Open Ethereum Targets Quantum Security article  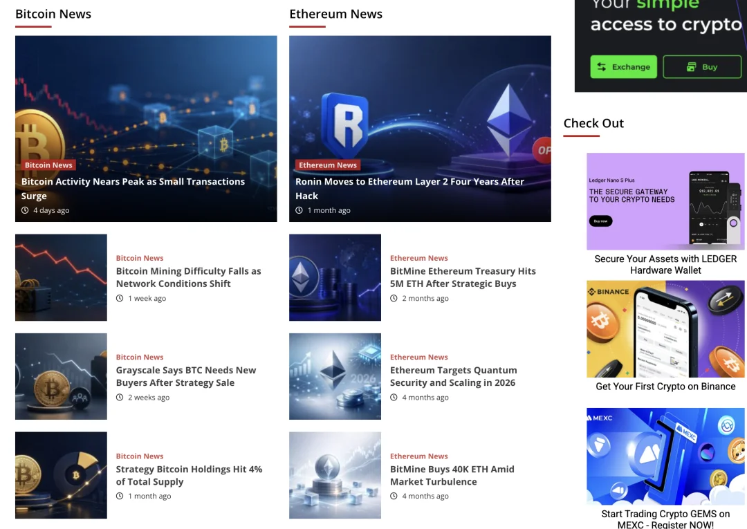pos(453,376)
